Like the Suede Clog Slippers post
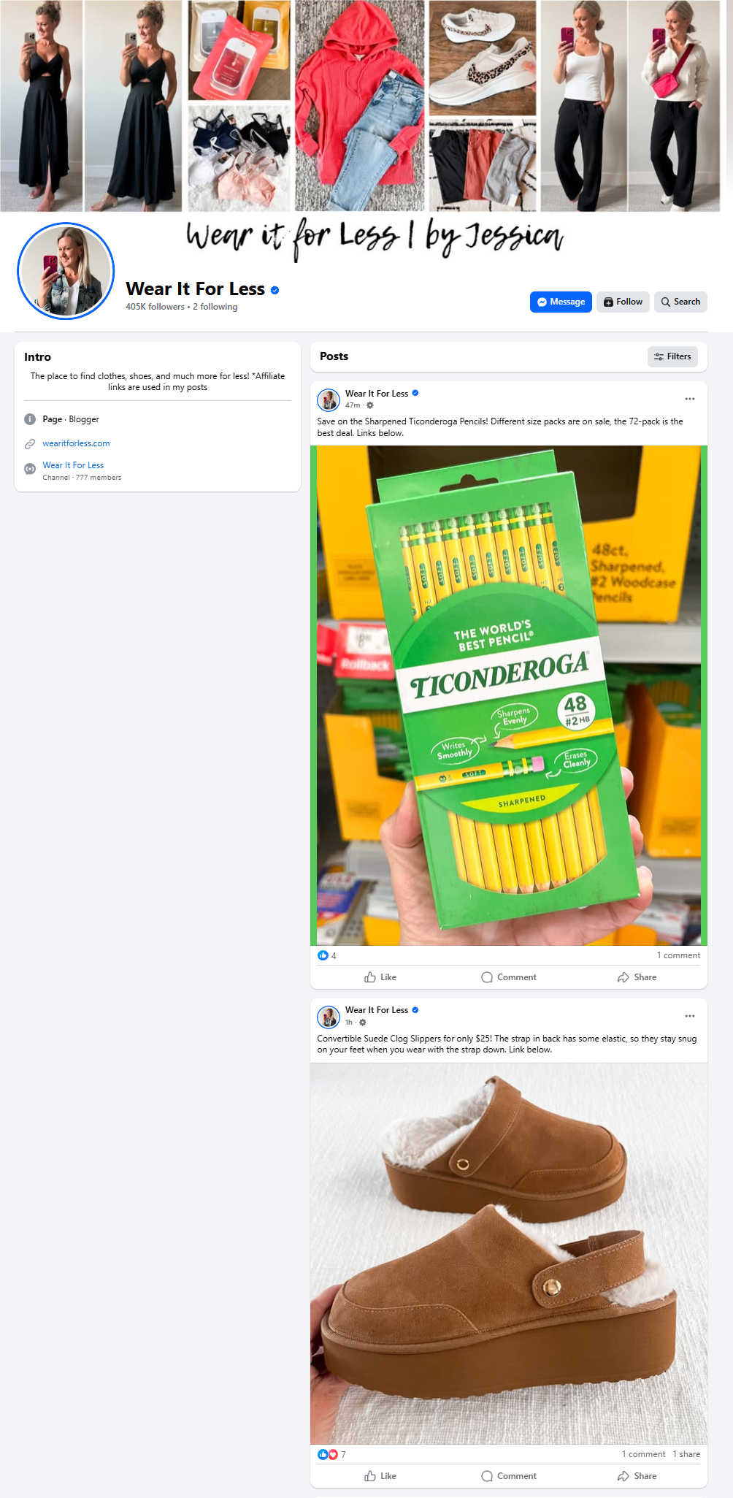Image resolution: width=733 pixels, height=1498 pixels. pyautogui.click(x=380, y=1476)
